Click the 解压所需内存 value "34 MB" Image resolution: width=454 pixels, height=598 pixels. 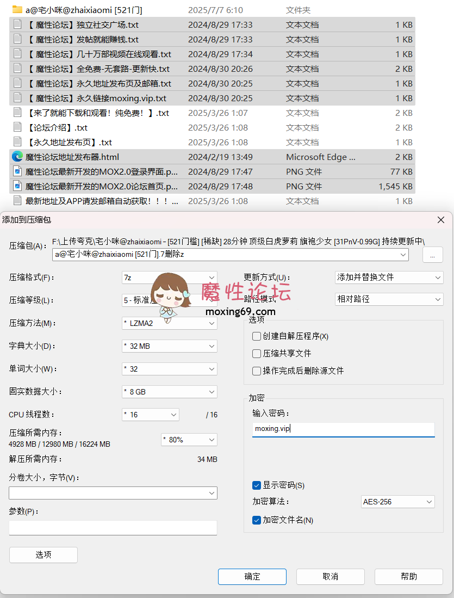(x=207, y=459)
